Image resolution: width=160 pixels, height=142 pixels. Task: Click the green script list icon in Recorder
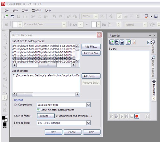tap(128, 42)
